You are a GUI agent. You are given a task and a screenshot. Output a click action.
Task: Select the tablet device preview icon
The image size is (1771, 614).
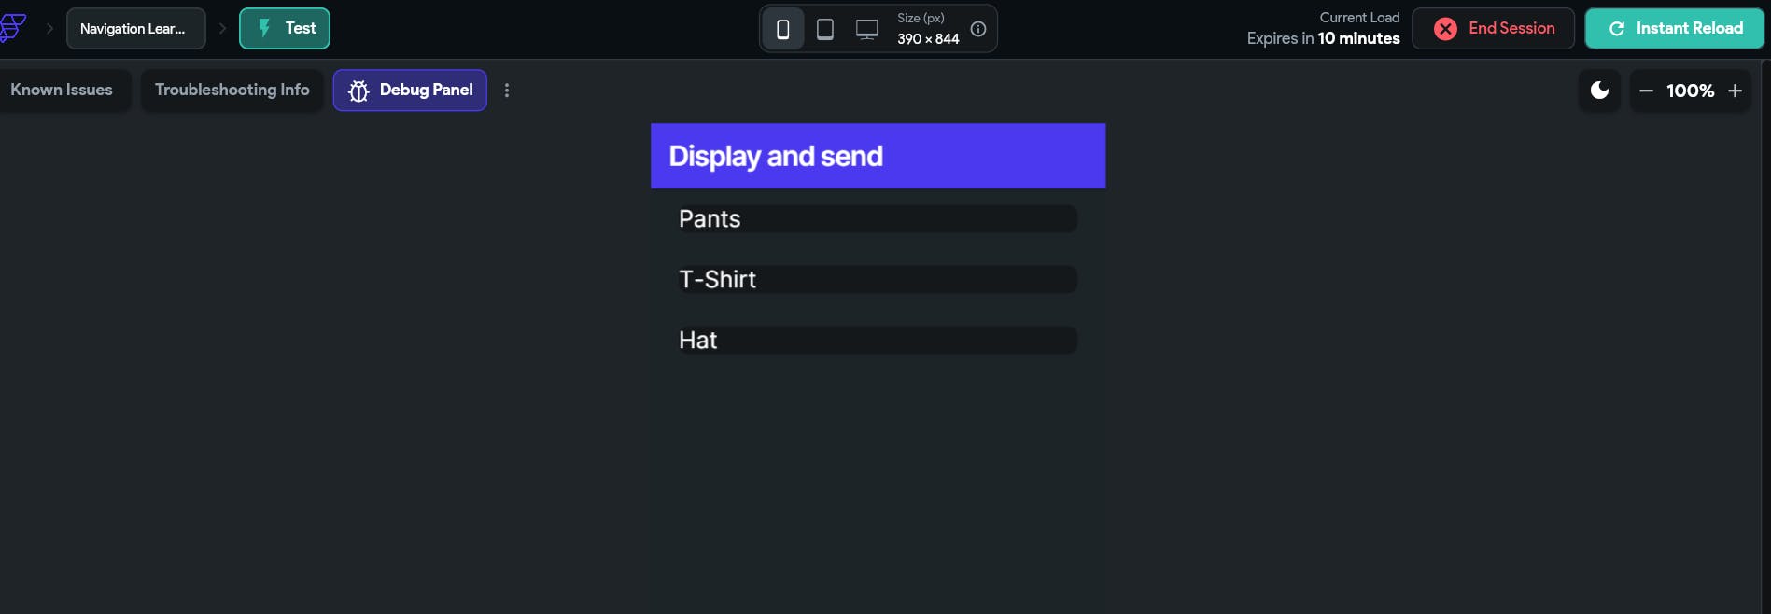point(825,29)
